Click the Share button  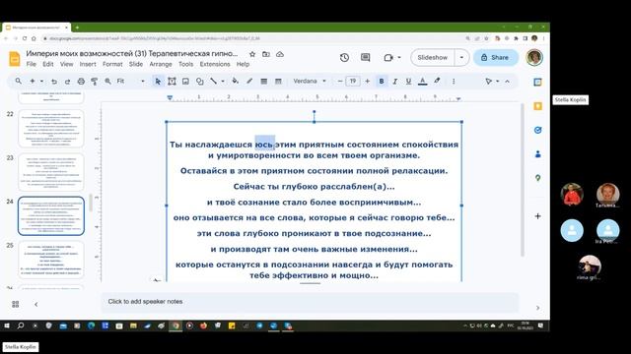coord(495,57)
